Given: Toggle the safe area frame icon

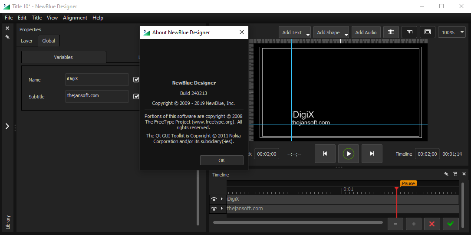Looking at the screenshot, I should click(428, 32).
